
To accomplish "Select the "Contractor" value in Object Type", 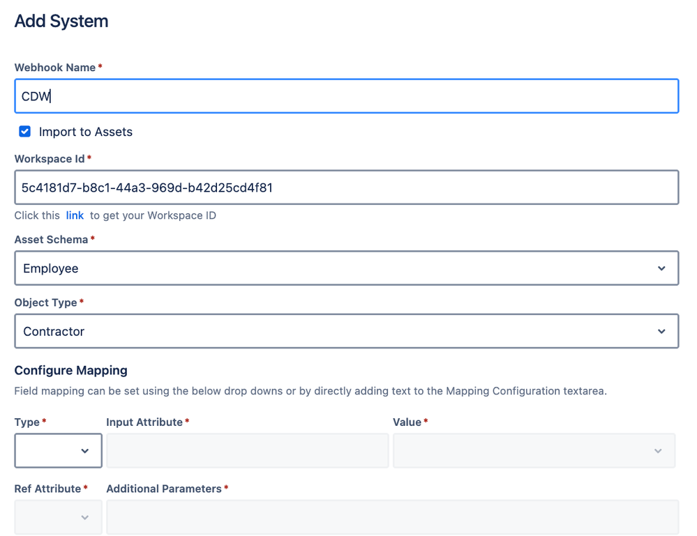I will tap(54, 332).
